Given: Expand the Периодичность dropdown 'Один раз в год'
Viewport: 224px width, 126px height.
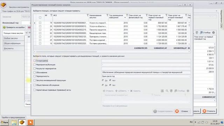Looking at the screenshot, I should 189,76.
